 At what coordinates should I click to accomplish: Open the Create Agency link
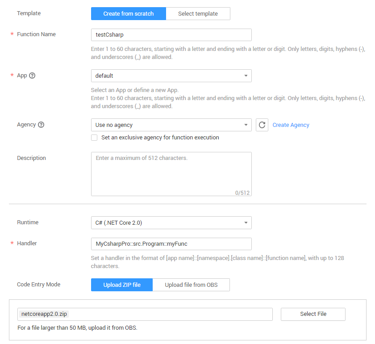coord(291,125)
